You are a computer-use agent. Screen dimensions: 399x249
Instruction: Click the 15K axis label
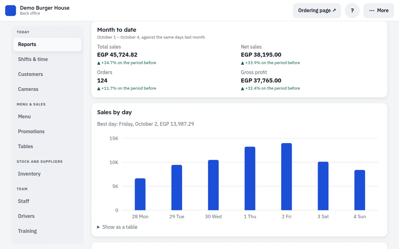114,138
